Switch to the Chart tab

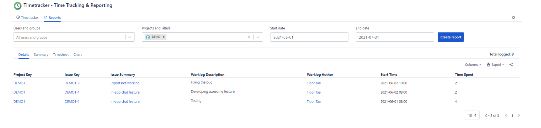click(77, 54)
